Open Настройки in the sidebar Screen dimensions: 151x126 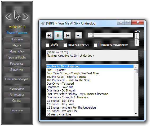(x=17, y=89)
